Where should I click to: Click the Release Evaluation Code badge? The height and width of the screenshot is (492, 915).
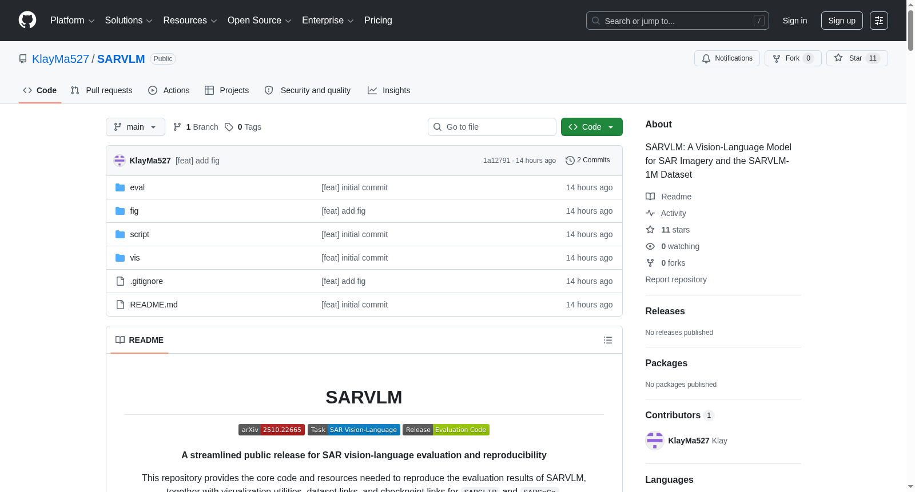446,430
